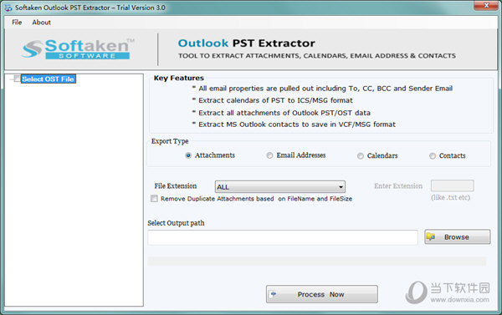Click the app icon in title bar
Screen dimensions: 502x315
coord(8,8)
